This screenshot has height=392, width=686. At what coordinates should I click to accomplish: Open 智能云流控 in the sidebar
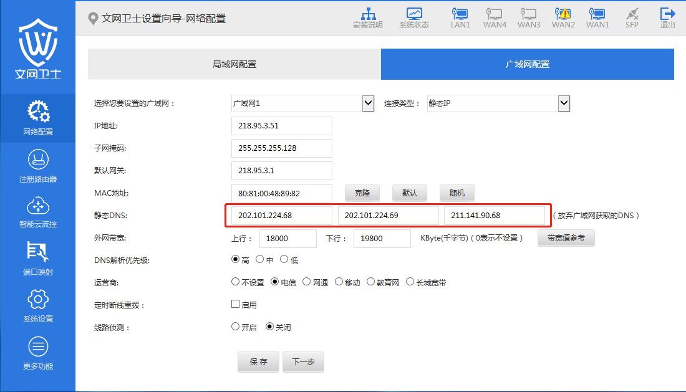(x=38, y=212)
